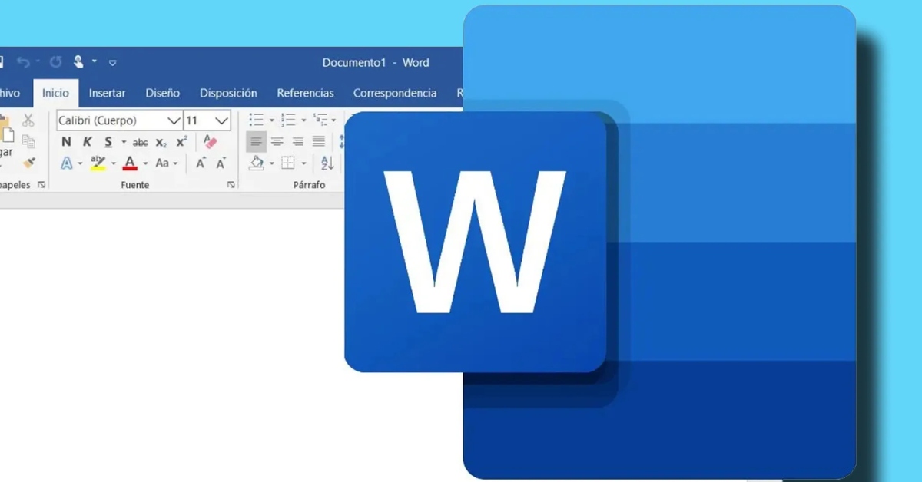Viewport: 922px width, 482px height.
Task: Click the bulleted list icon
Action: pos(256,120)
